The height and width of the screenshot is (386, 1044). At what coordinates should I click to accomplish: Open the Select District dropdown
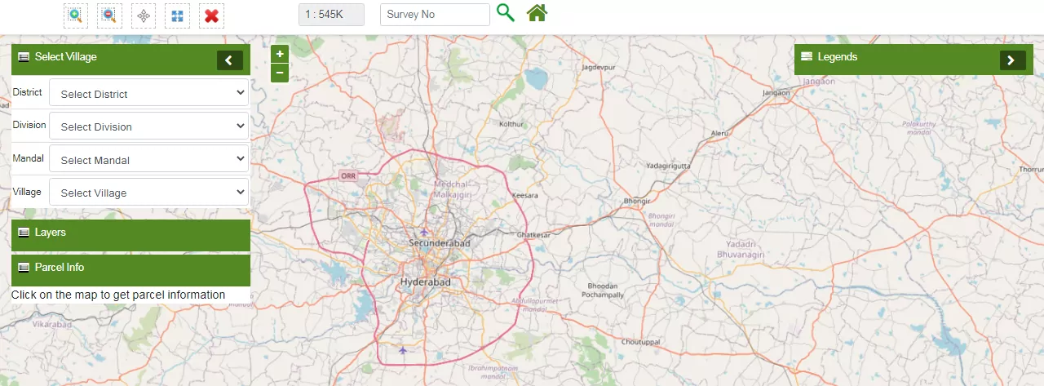(148, 93)
